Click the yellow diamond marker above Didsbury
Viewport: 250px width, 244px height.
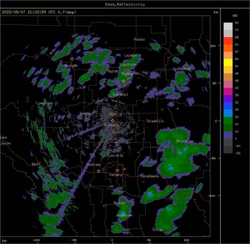click(x=113, y=121)
